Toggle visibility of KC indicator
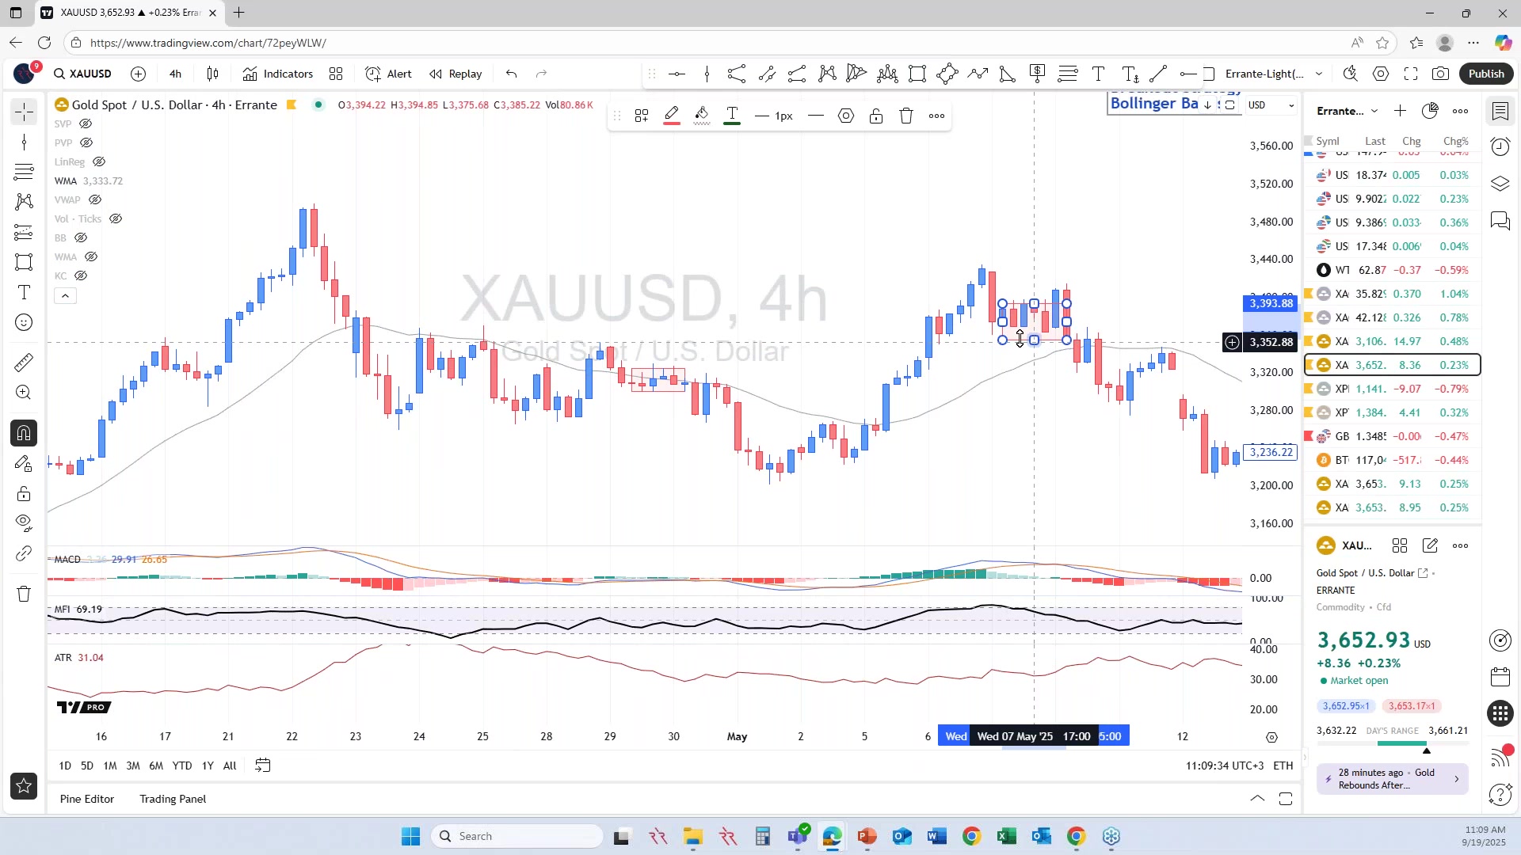Image resolution: width=1521 pixels, height=855 pixels. click(81, 275)
